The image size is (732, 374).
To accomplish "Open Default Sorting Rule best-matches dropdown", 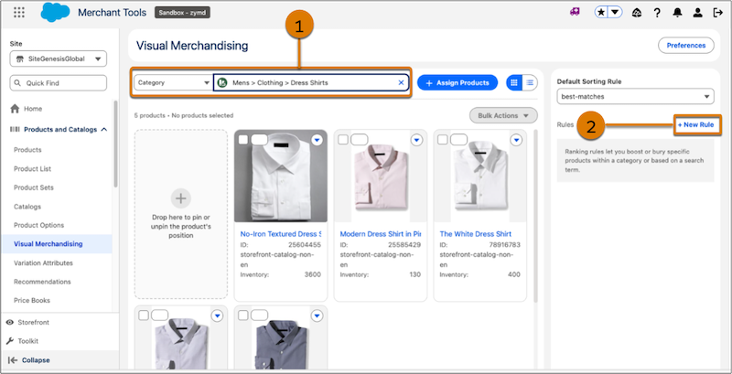I will 635,97.
